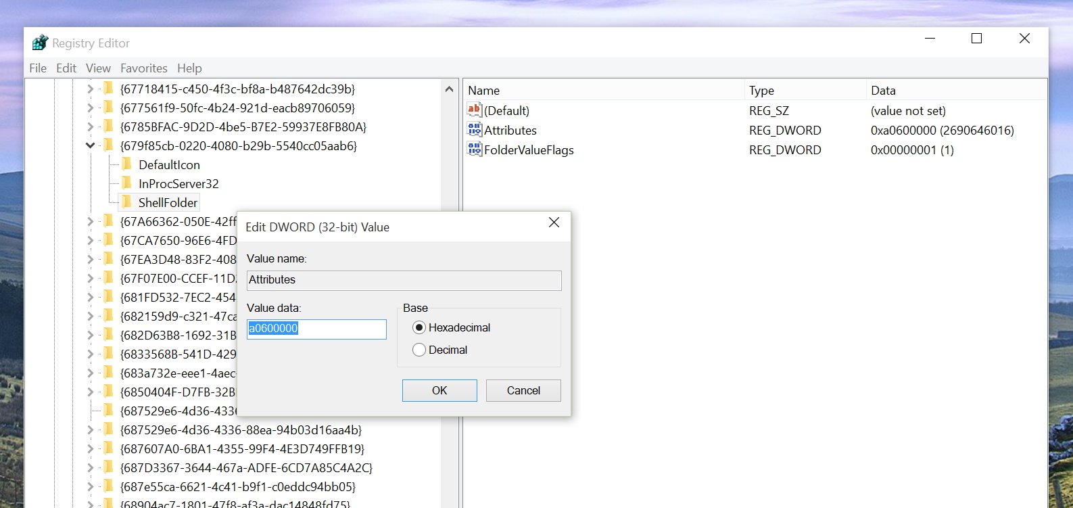This screenshot has width=1073, height=508.
Task: Click folder icon of the {67F07E00 key
Action: pos(108,278)
